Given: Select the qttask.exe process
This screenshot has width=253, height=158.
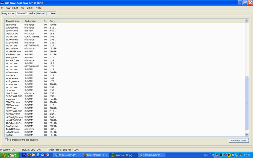Looking at the screenshot, I should [31, 25].
